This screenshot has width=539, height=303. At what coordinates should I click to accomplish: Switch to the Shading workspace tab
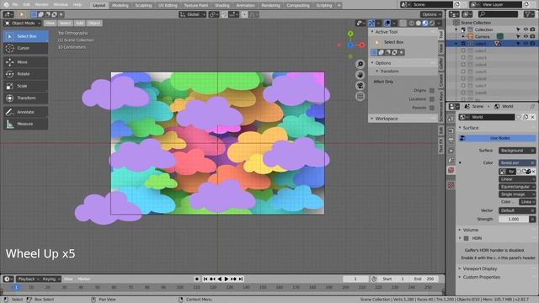tap(222, 5)
